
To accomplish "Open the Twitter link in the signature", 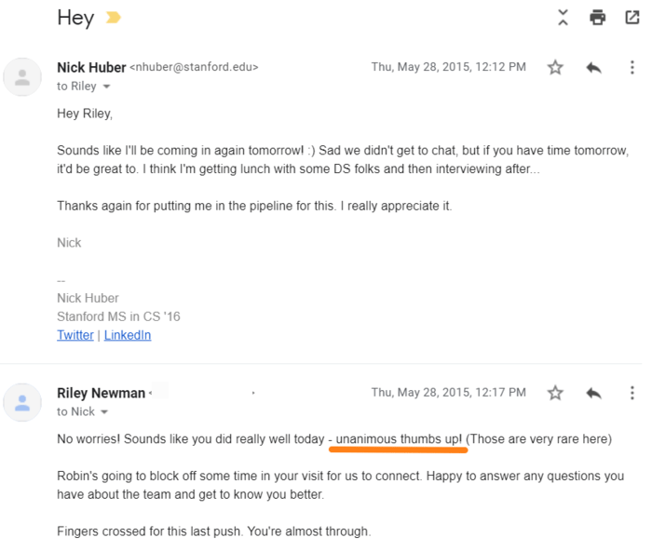I will (75, 335).
